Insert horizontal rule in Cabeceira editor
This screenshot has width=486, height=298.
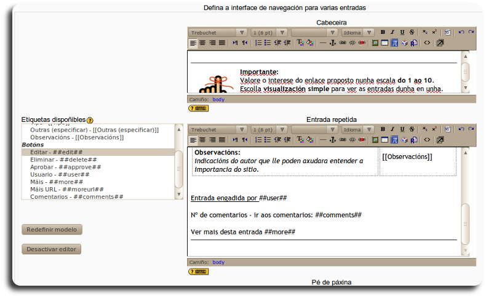323,43
